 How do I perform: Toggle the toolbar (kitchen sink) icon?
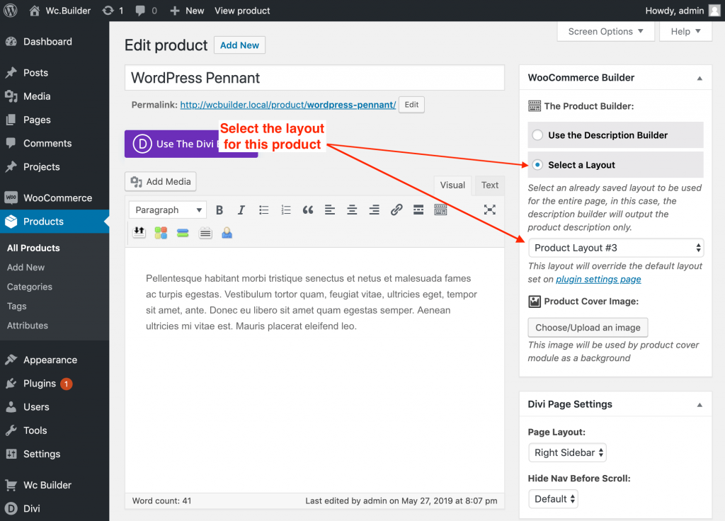(x=440, y=210)
